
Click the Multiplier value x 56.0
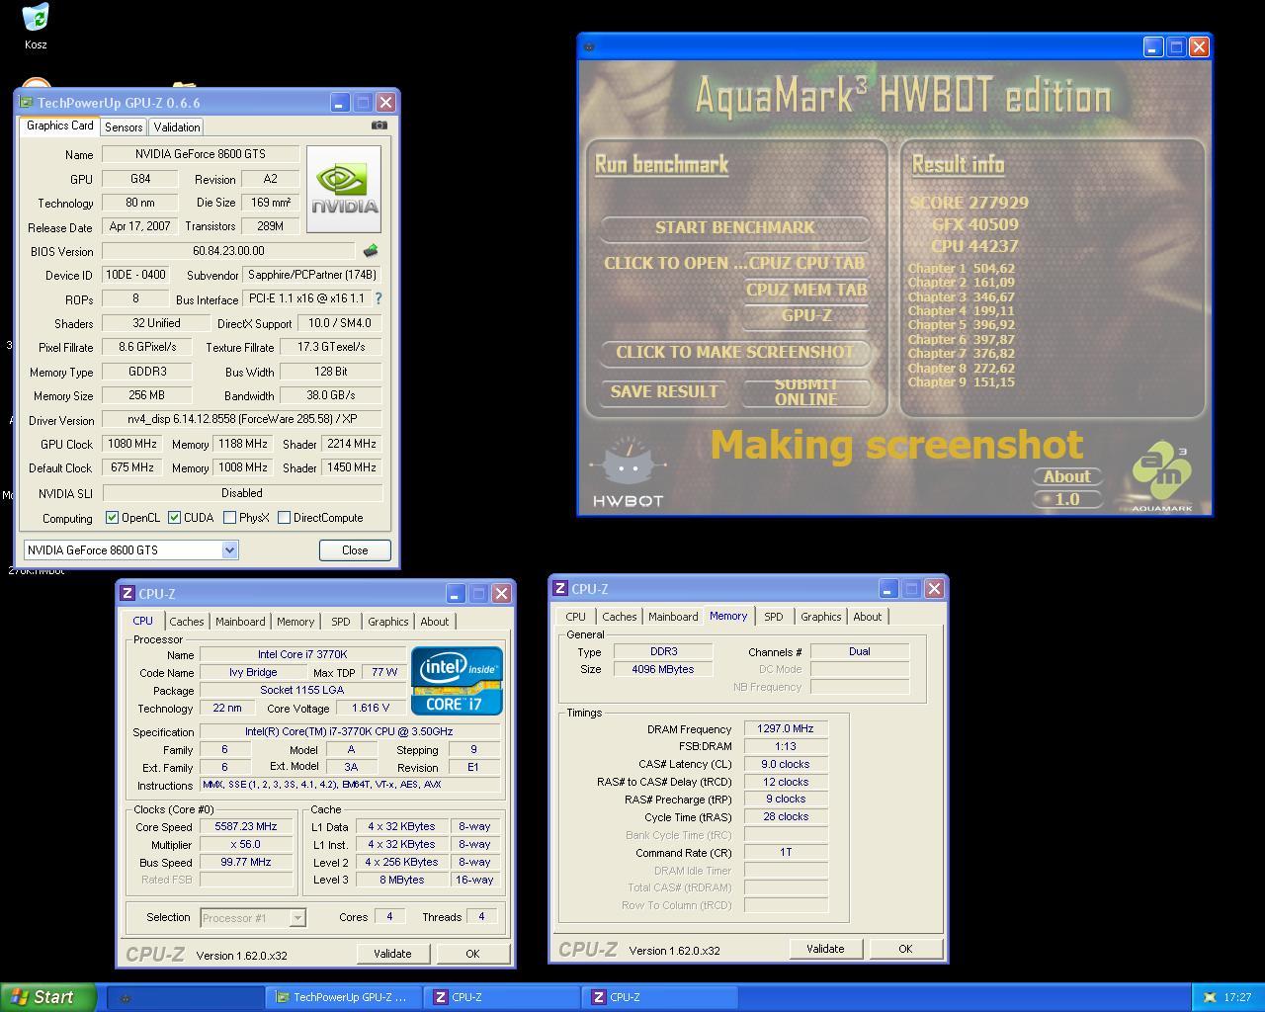[246, 844]
